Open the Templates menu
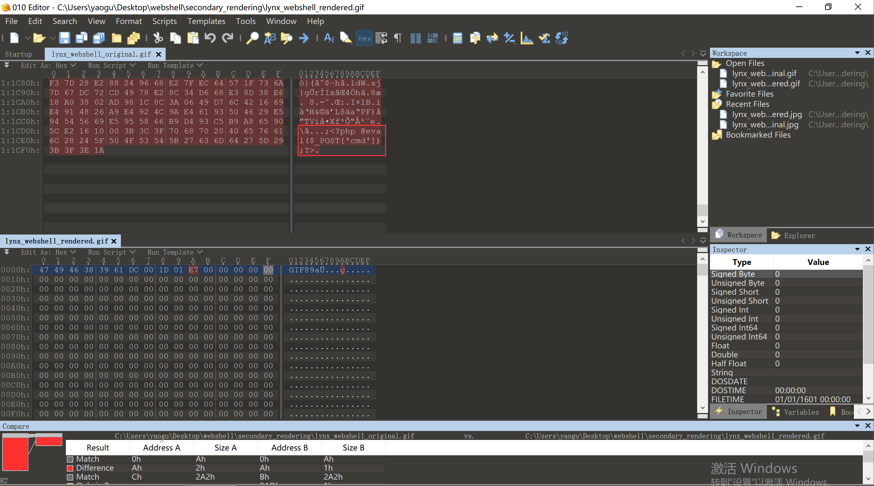Screen dimensions: 874x486 206,21
